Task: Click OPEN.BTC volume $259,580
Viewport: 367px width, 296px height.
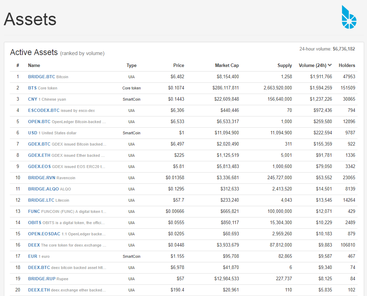Action: (323, 122)
